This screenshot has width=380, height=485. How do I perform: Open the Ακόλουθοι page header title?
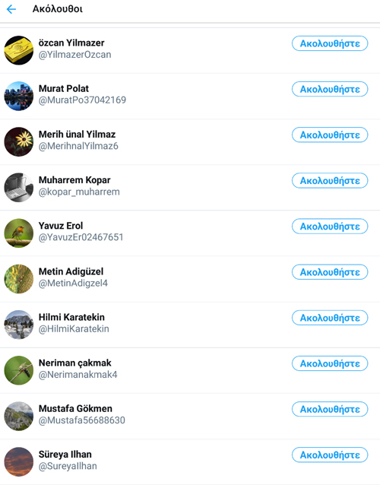pos(58,9)
